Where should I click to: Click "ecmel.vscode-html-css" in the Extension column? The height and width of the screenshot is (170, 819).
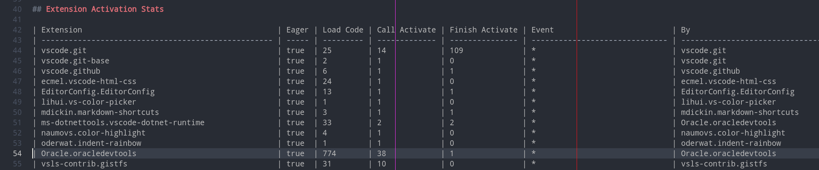tap(89, 81)
